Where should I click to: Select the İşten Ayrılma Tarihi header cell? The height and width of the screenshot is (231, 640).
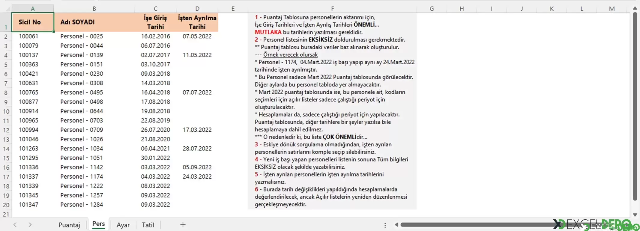(197, 22)
